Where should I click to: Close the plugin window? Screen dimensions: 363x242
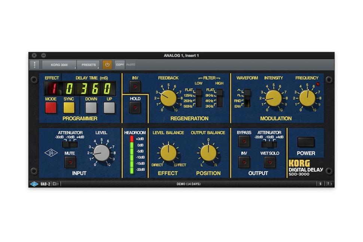click(x=34, y=55)
